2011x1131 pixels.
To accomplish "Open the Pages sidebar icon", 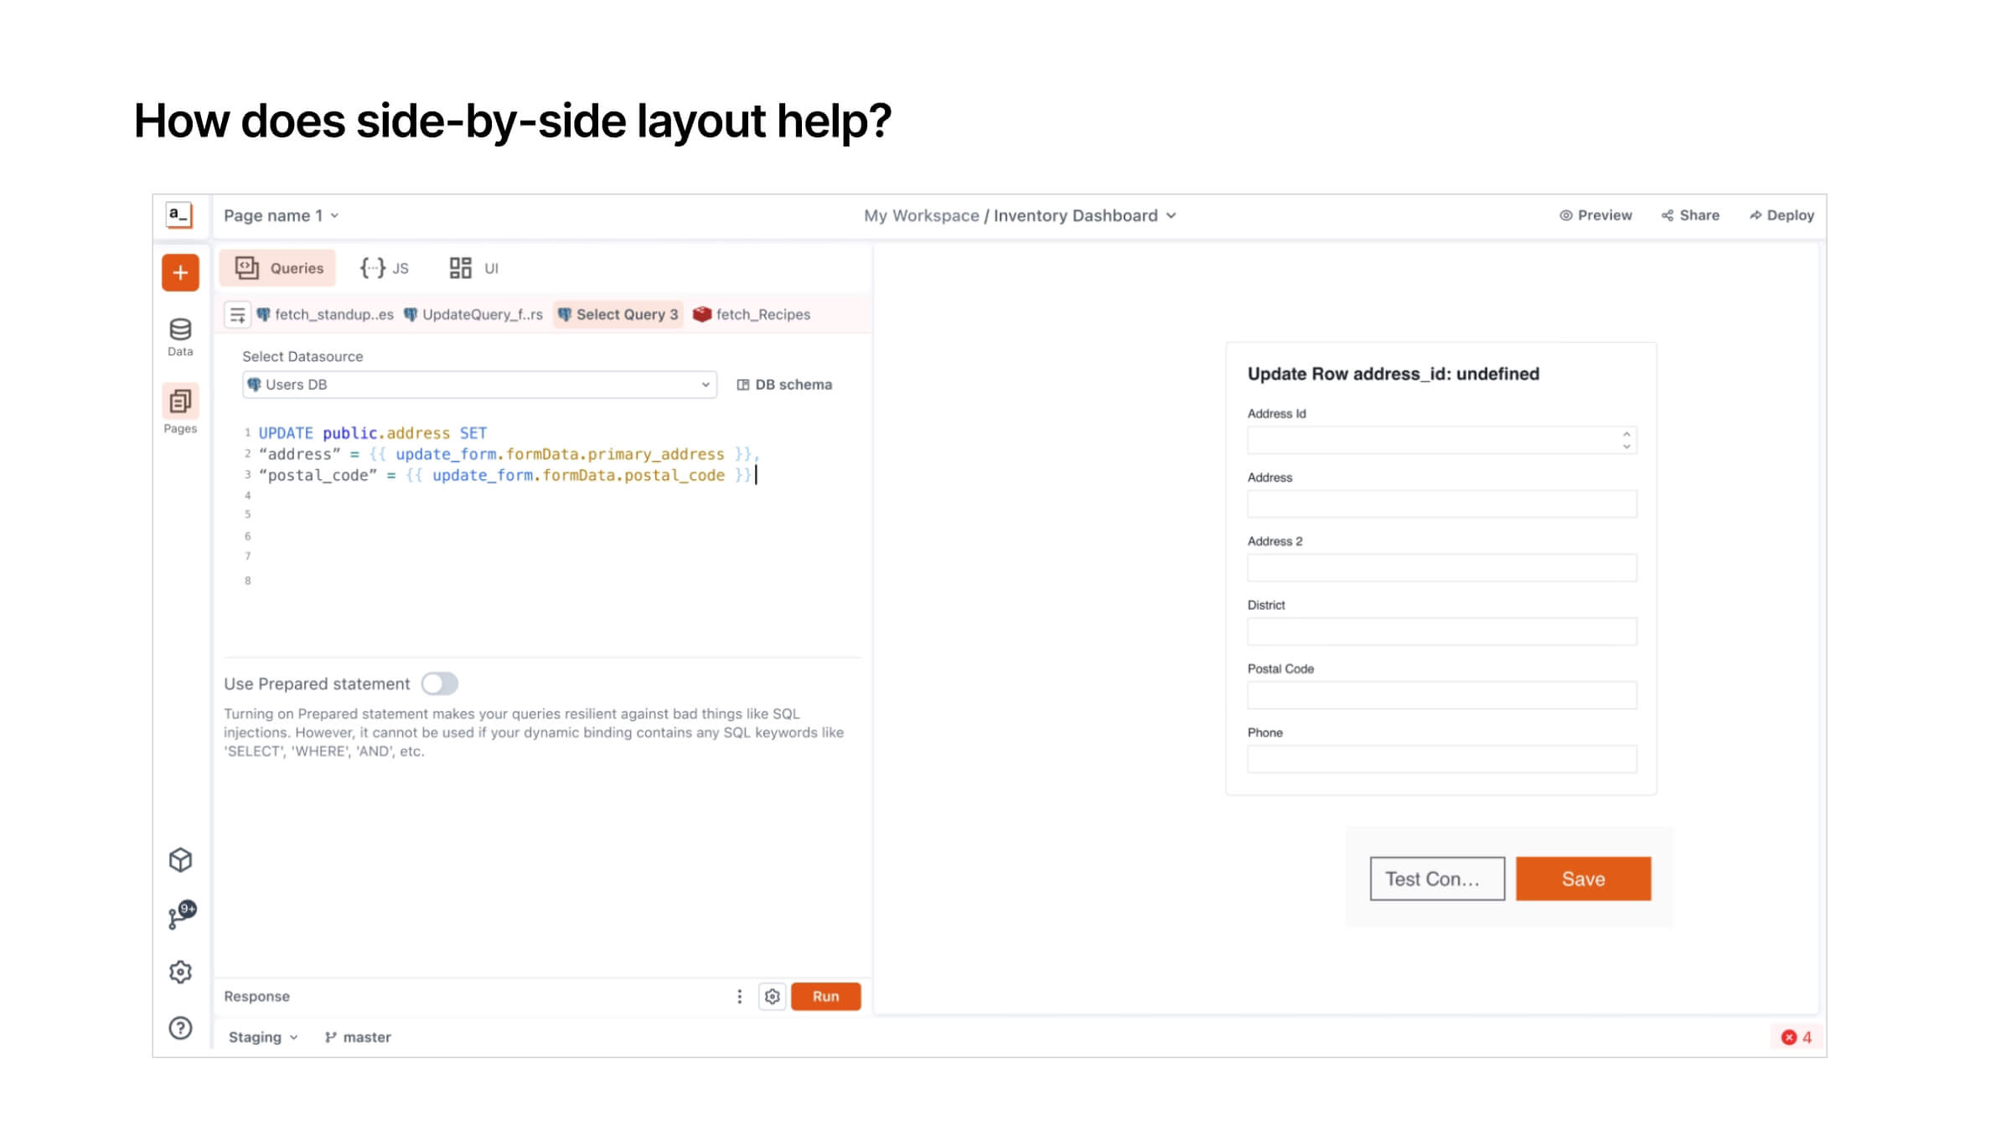I will [x=180, y=410].
